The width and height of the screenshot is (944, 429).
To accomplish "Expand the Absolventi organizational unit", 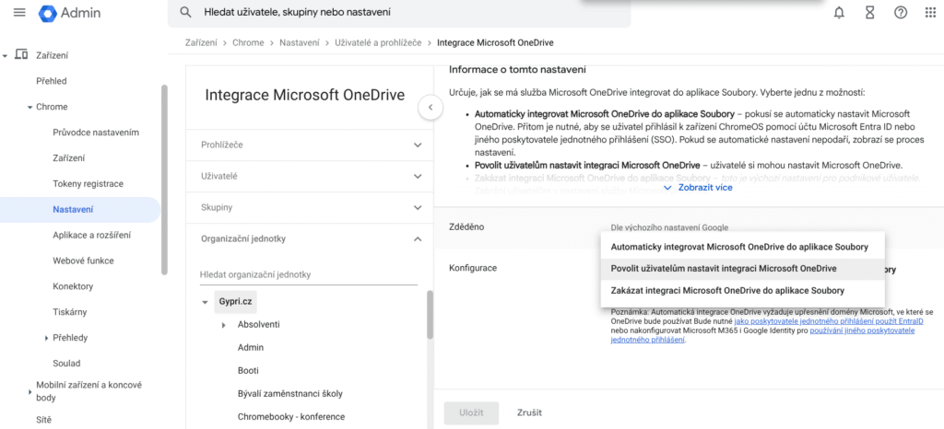I will coord(223,325).
